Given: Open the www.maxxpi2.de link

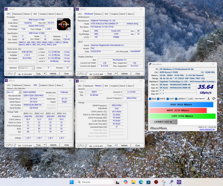Looking at the screenshot, I should [207, 129].
